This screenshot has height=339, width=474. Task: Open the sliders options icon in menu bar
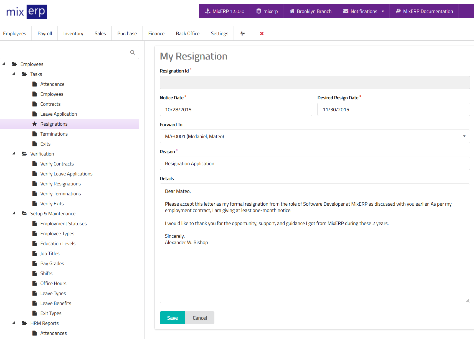tap(243, 33)
